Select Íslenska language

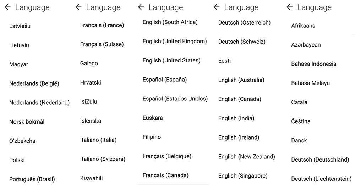pyautogui.click(x=91, y=121)
